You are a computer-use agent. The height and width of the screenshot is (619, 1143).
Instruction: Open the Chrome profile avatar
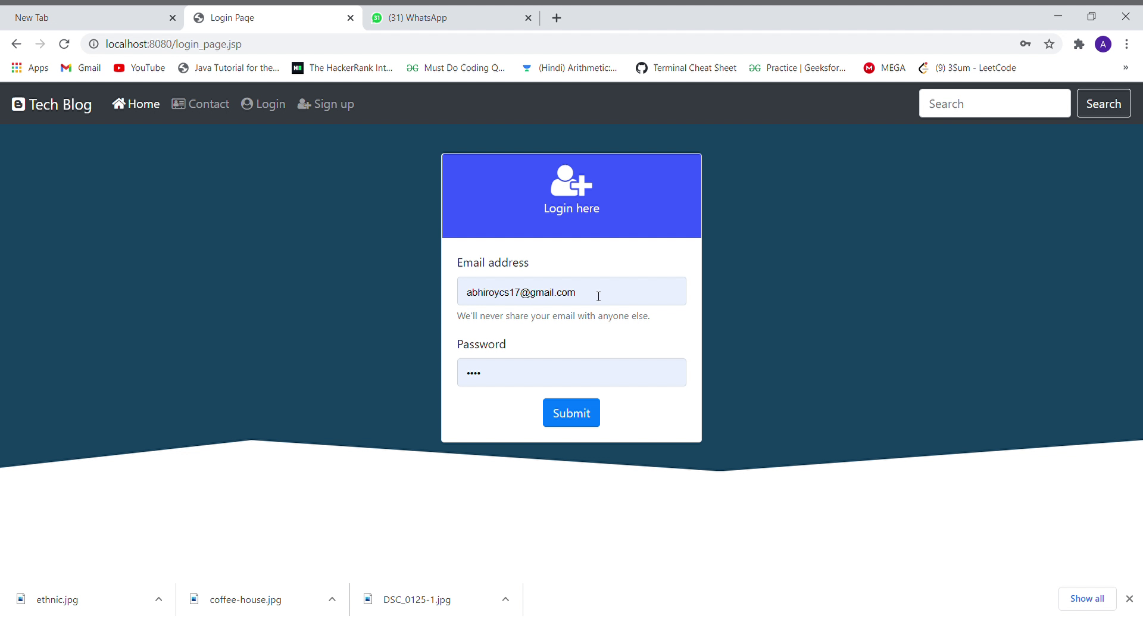coord(1103,43)
